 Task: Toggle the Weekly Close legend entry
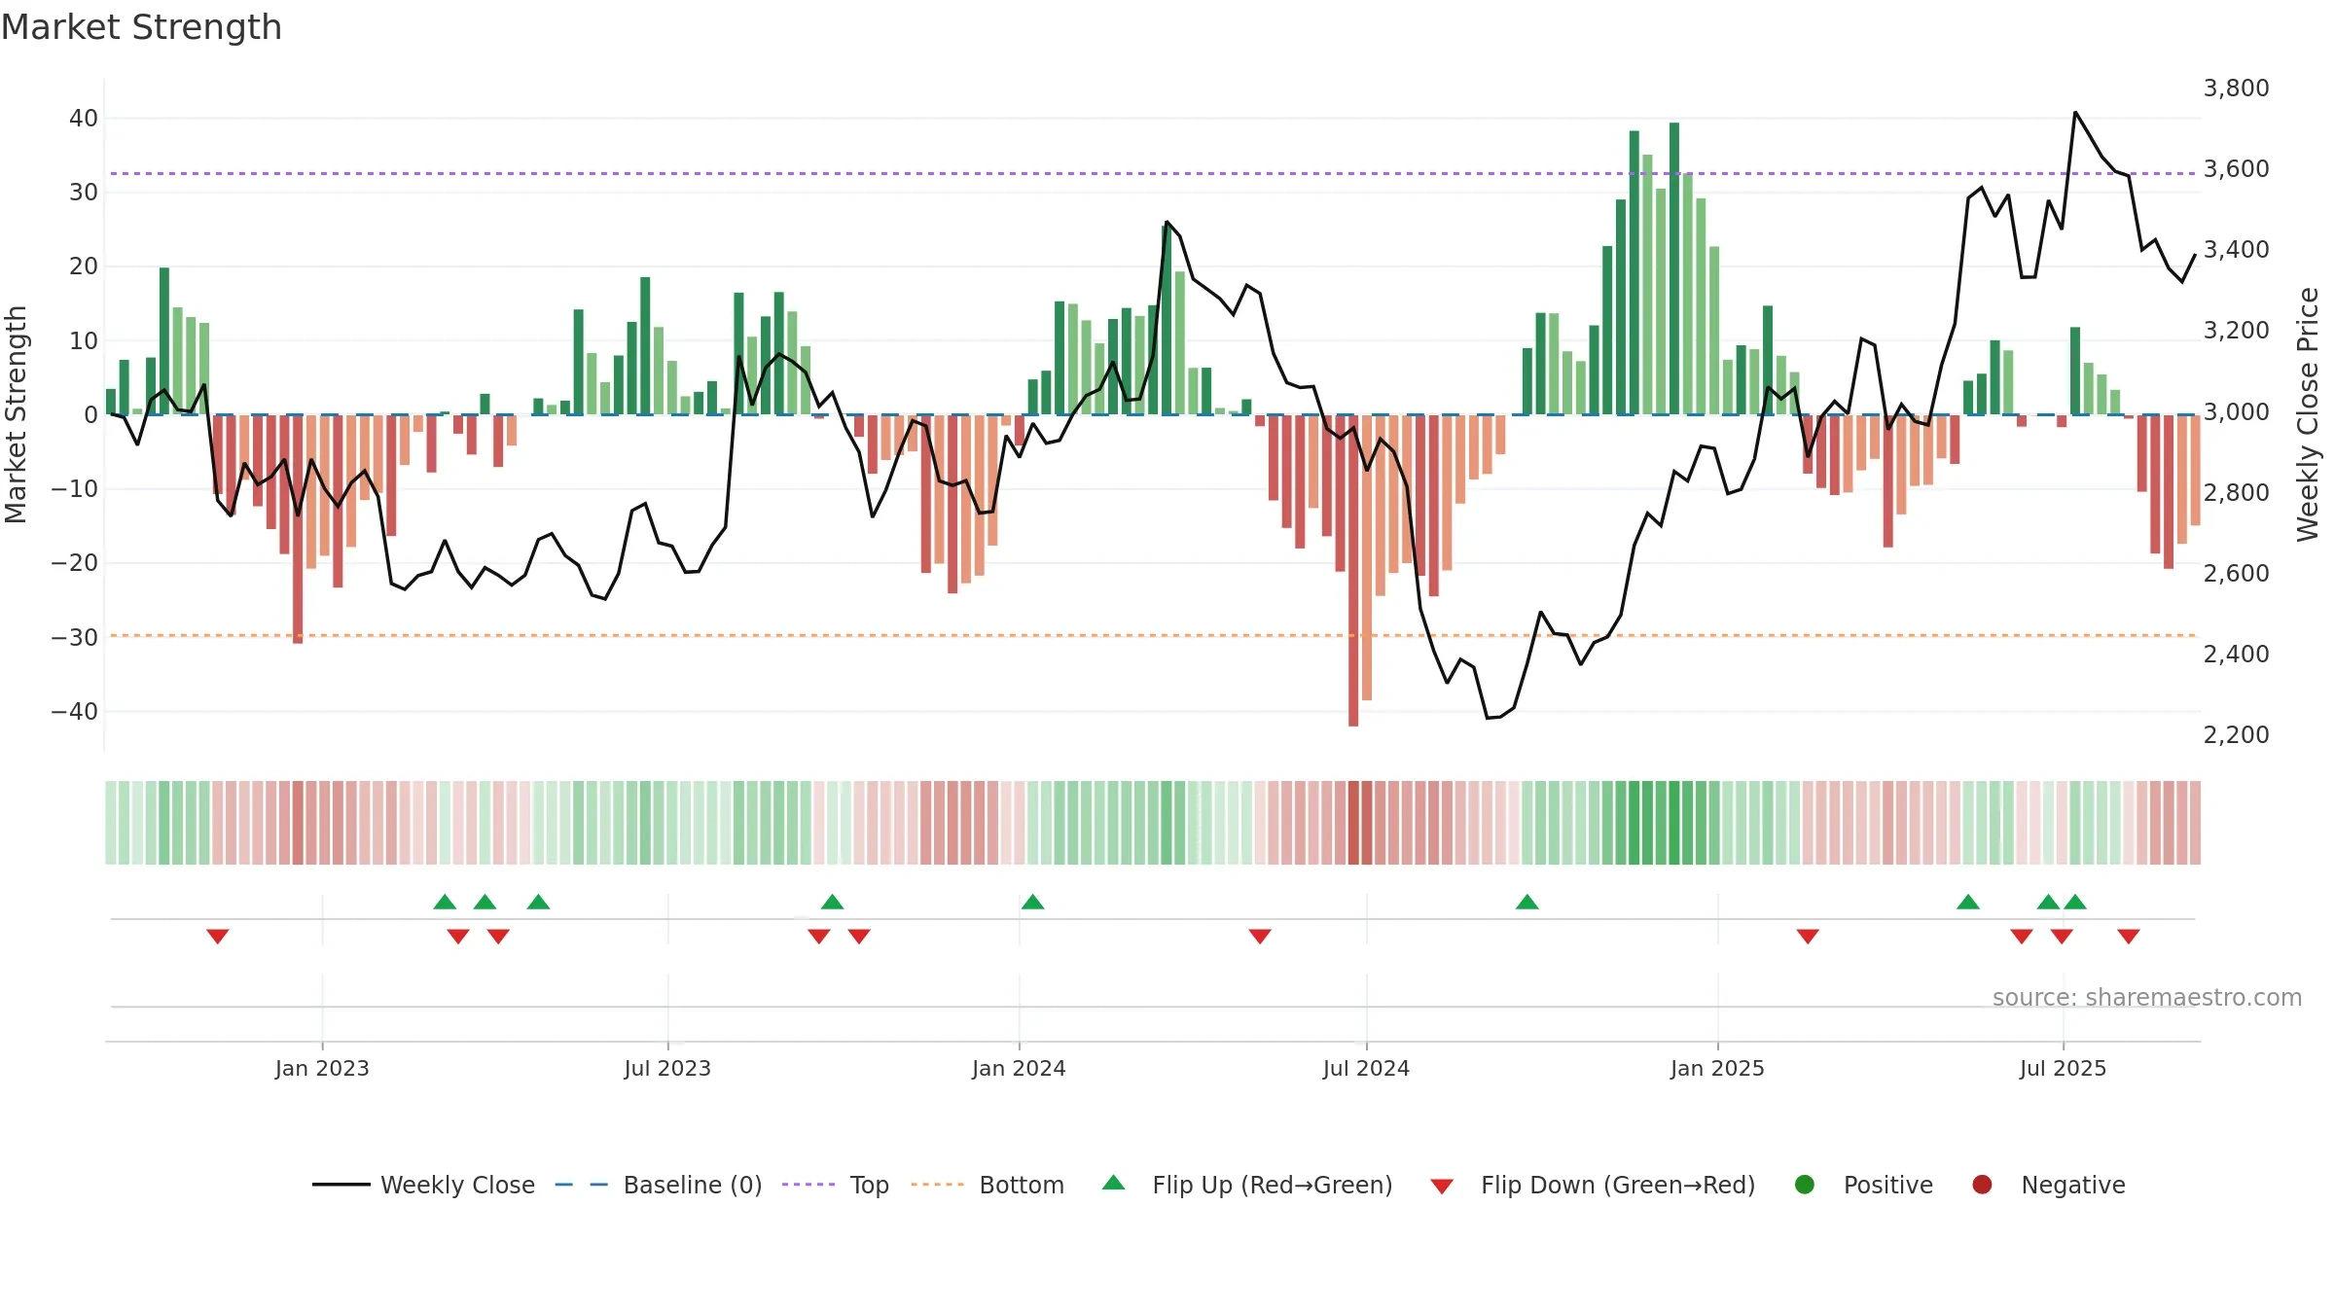click(423, 1185)
